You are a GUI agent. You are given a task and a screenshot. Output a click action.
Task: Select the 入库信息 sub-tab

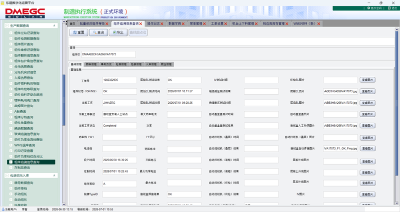tap(151, 64)
